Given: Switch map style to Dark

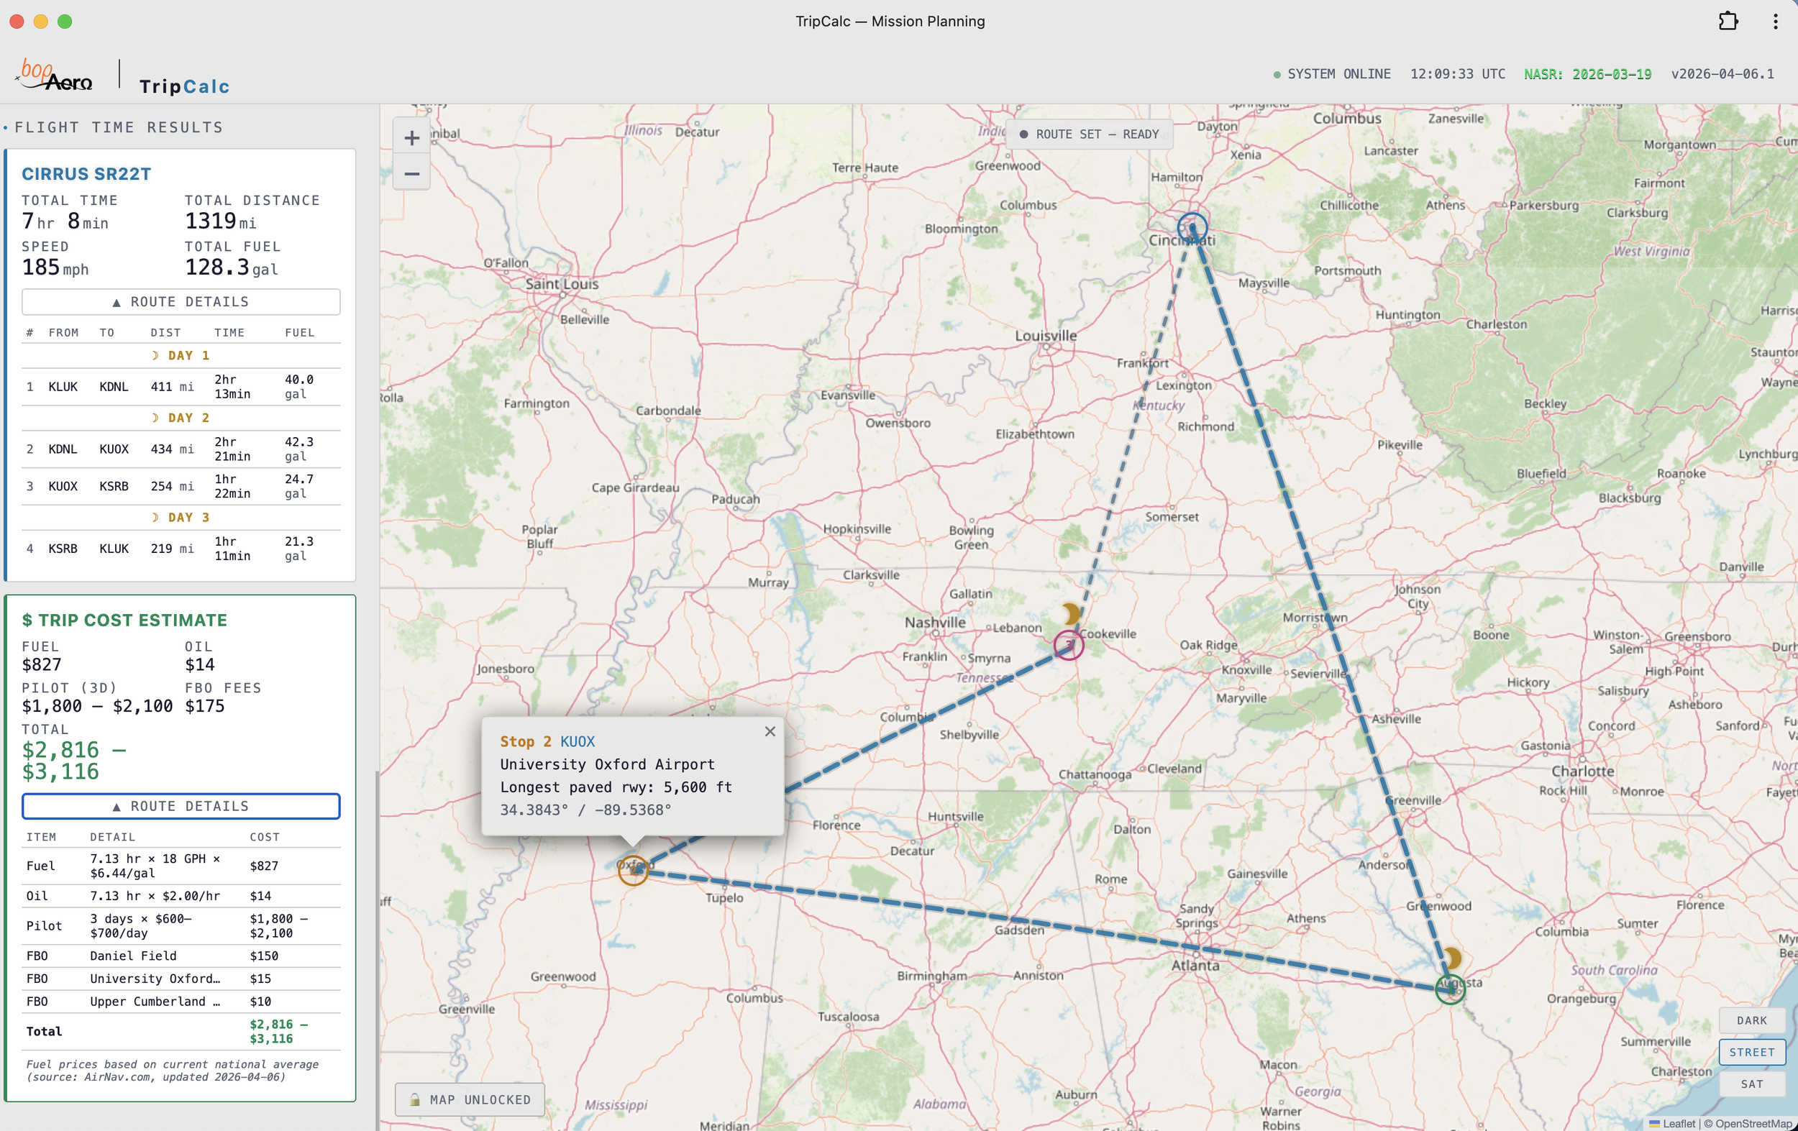Looking at the screenshot, I should coord(1751,1020).
